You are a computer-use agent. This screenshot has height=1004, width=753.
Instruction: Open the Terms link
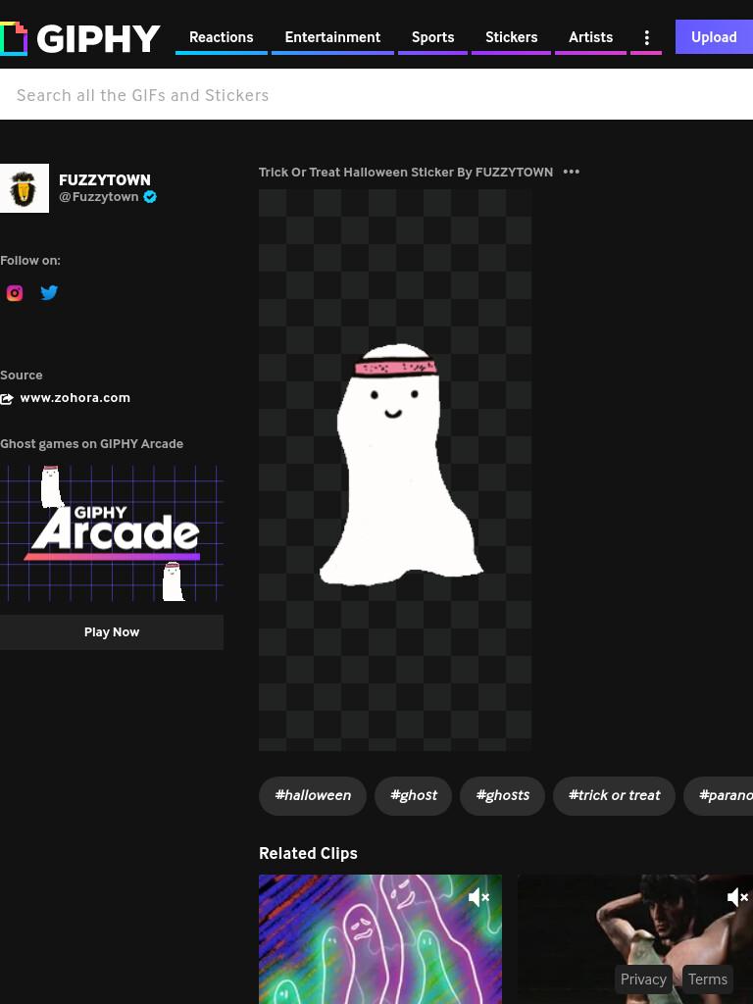708,979
